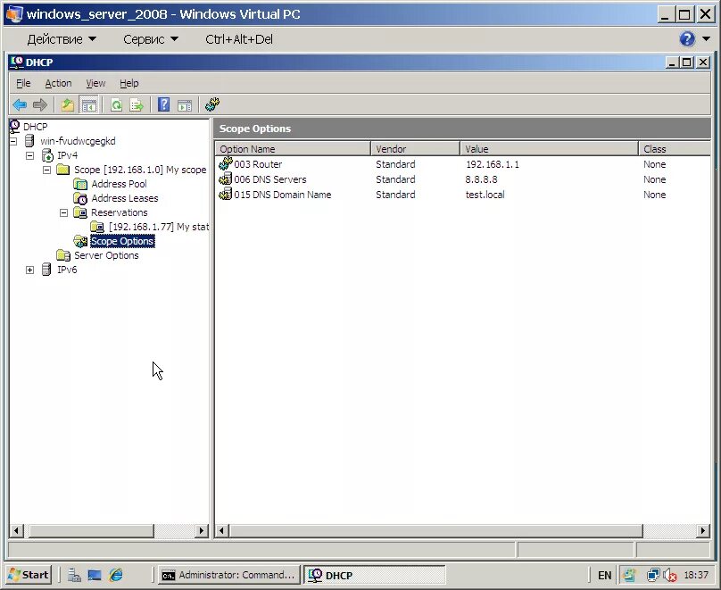The image size is (721, 590).
Task: Click test.local value in Domain Name row
Action: click(485, 195)
